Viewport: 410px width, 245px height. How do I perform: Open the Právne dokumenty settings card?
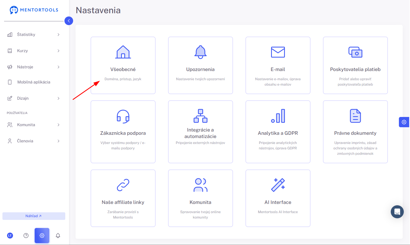coord(355,132)
